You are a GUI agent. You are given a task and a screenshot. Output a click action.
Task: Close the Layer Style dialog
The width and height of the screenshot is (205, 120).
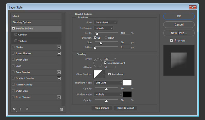(x=193, y=7)
